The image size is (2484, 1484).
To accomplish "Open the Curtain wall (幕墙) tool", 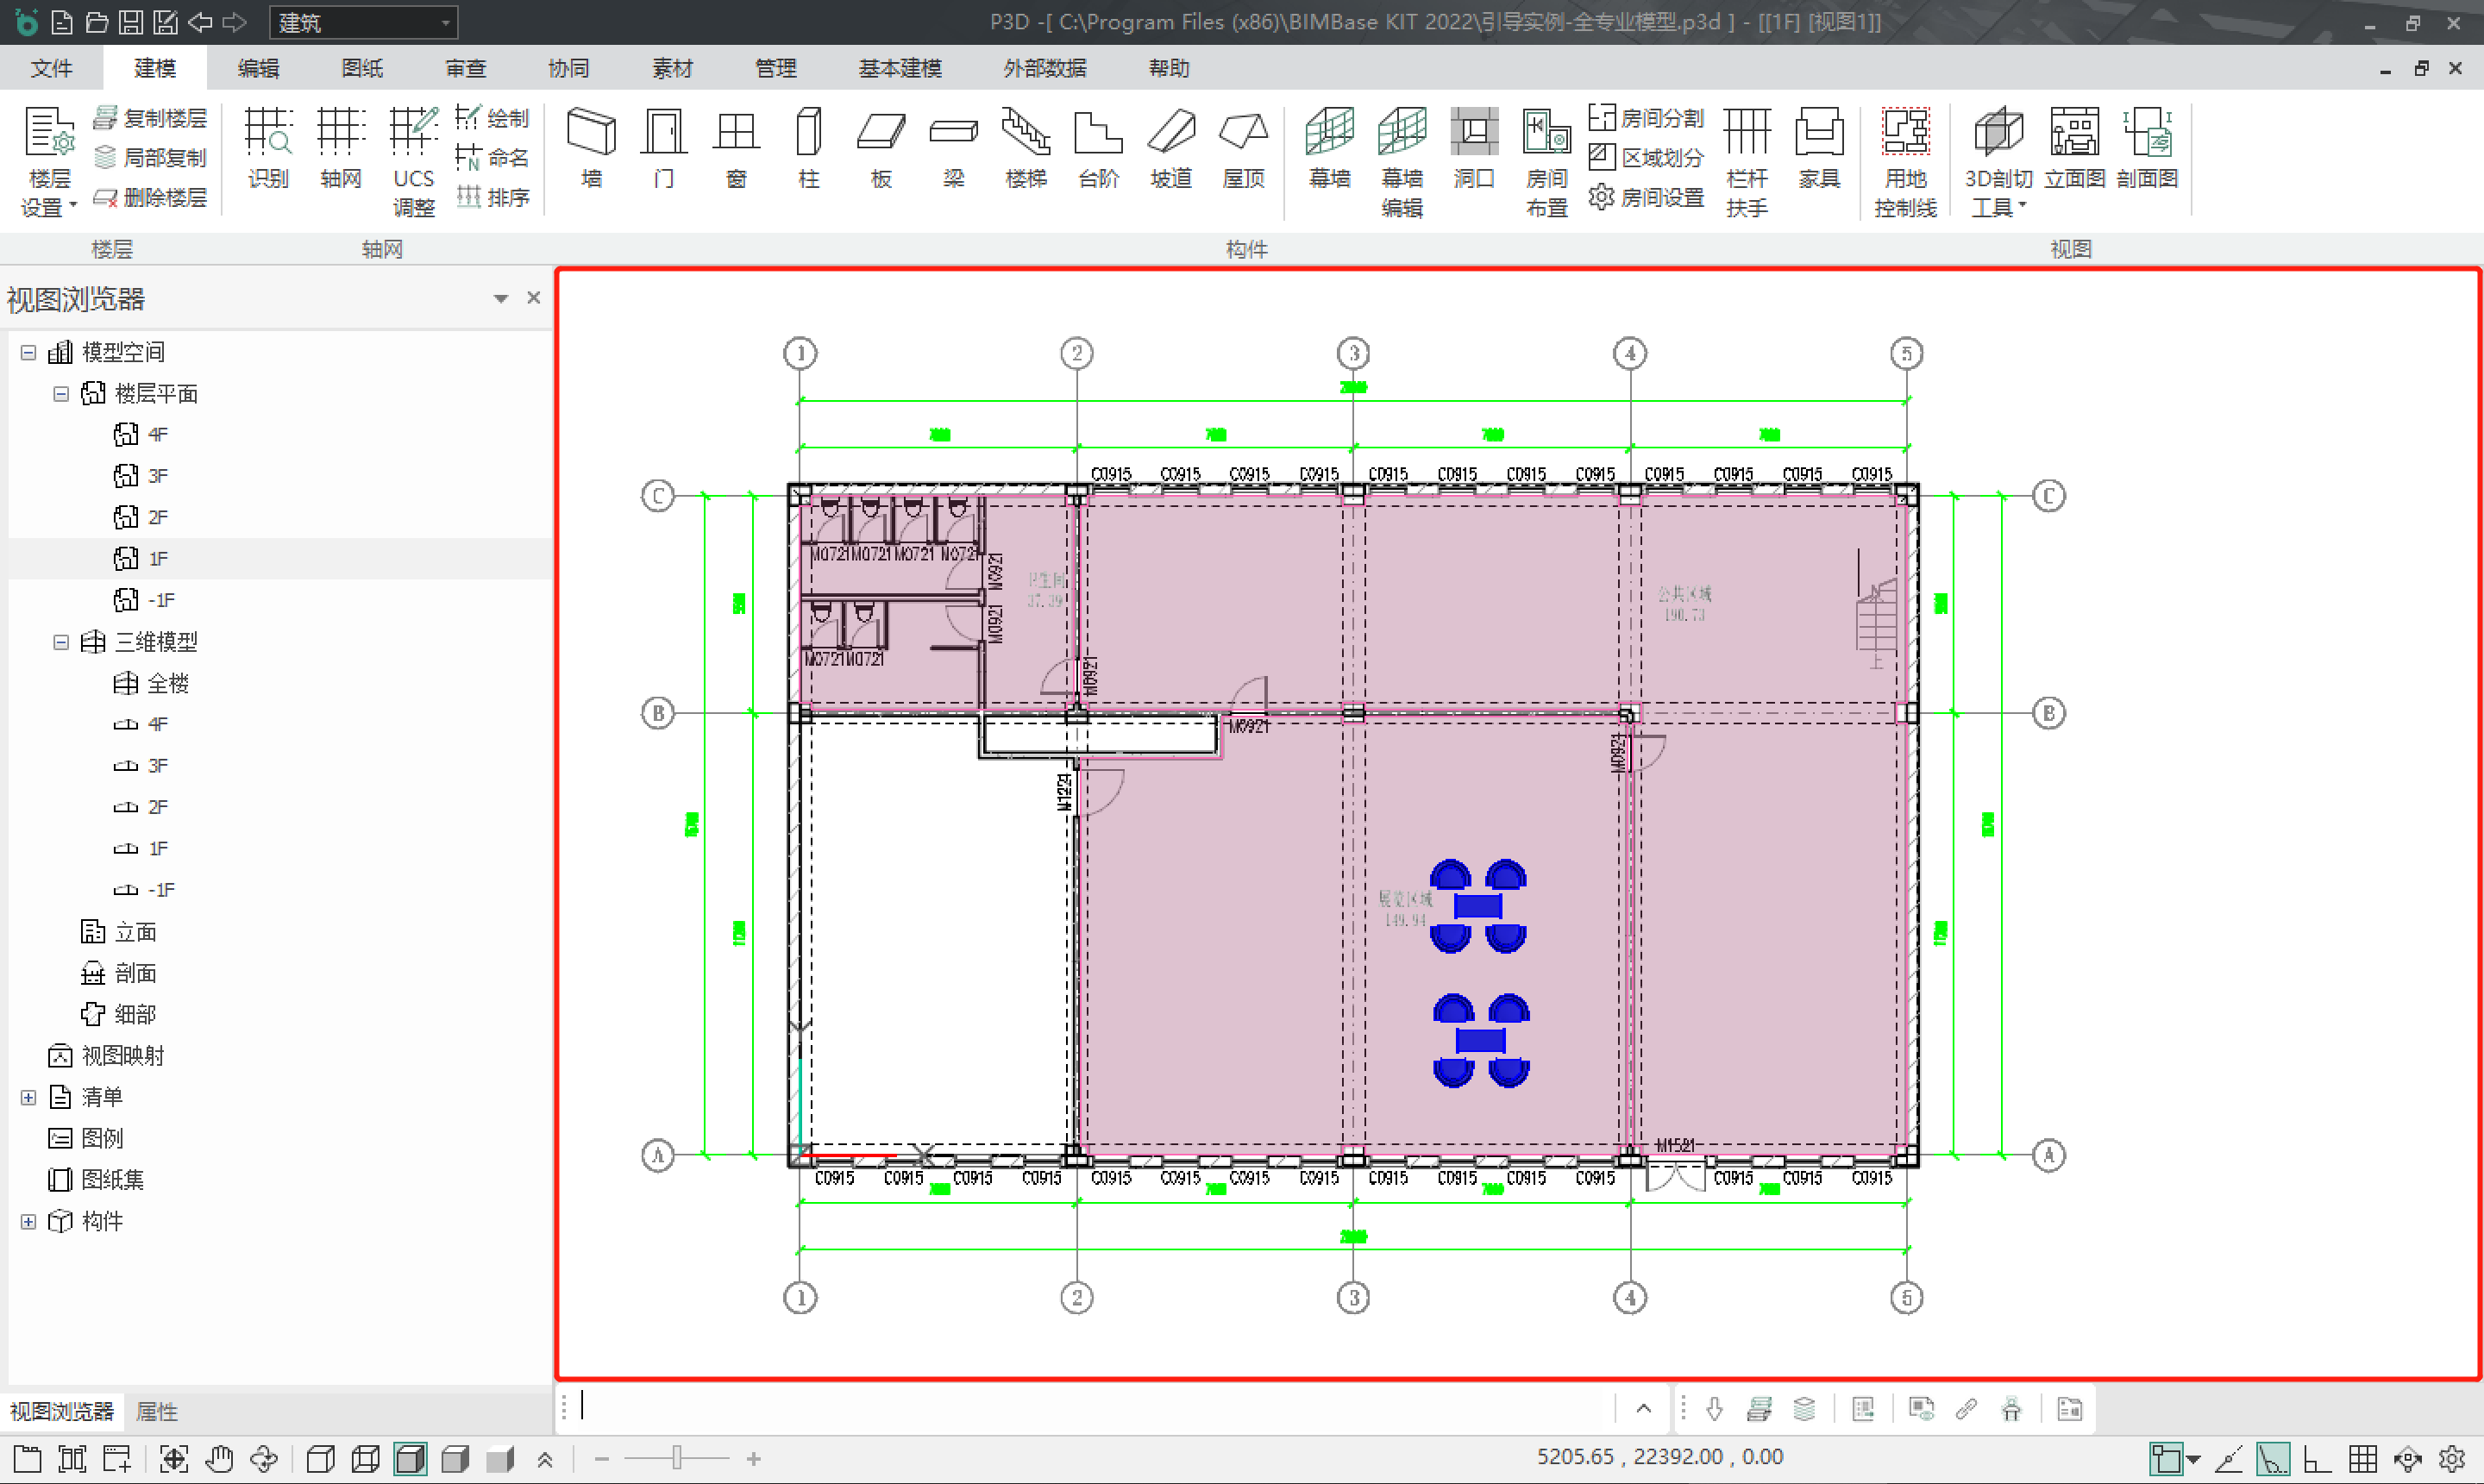I will click(1329, 147).
